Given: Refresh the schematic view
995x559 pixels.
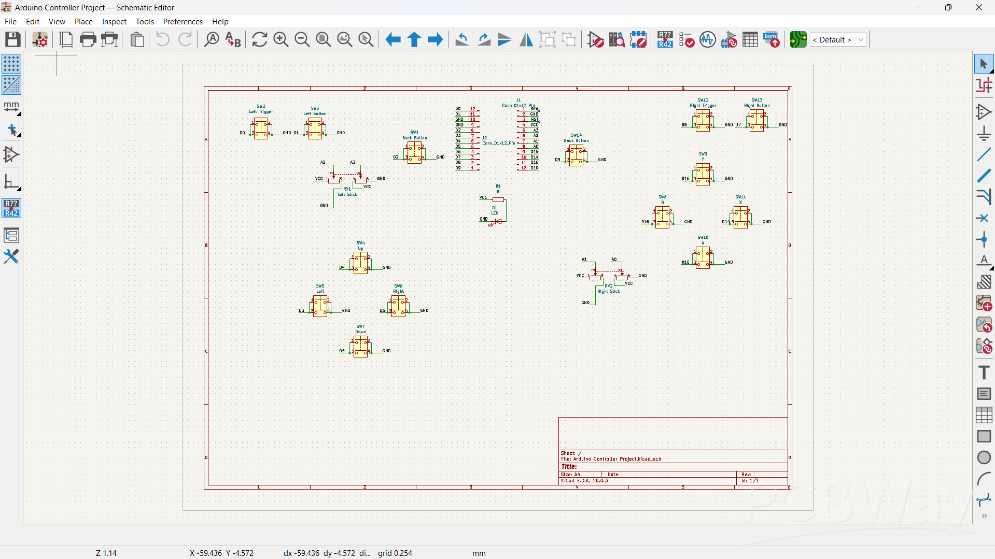Looking at the screenshot, I should (x=259, y=39).
